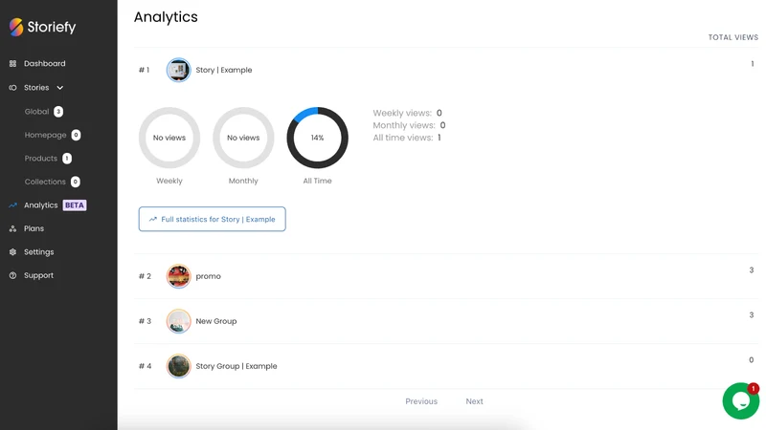
Task: Collapse the Story | Example analytics row
Action: click(x=445, y=70)
